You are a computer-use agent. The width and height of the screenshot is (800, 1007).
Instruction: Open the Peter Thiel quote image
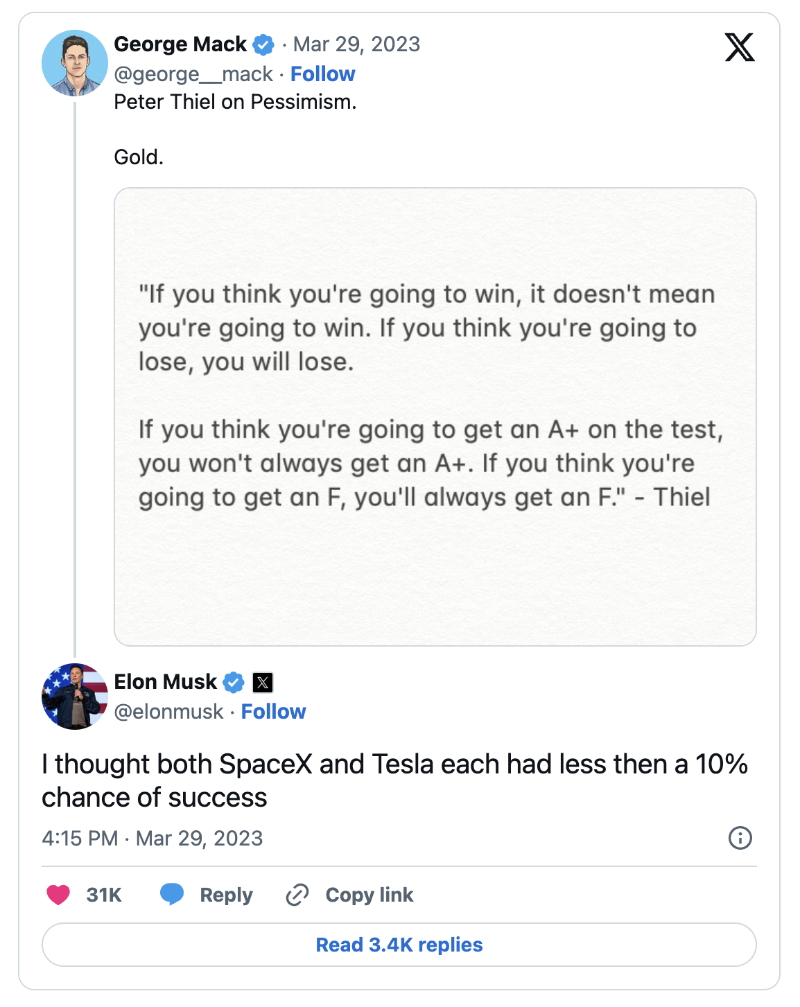coord(435,417)
